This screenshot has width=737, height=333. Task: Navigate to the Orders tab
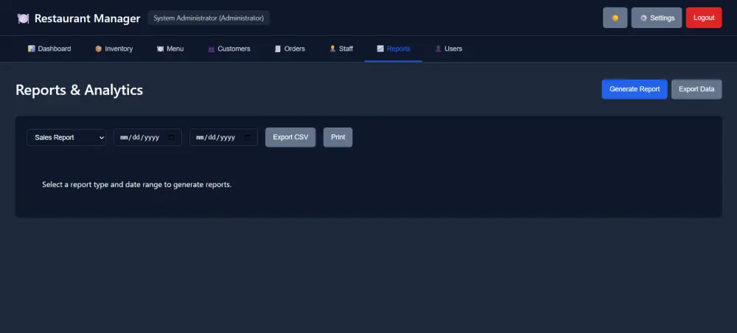point(290,49)
